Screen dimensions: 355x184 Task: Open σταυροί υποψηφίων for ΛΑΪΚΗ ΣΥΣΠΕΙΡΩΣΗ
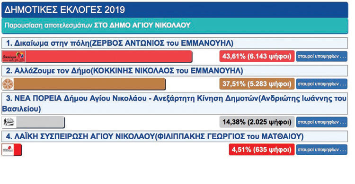(x=321, y=150)
